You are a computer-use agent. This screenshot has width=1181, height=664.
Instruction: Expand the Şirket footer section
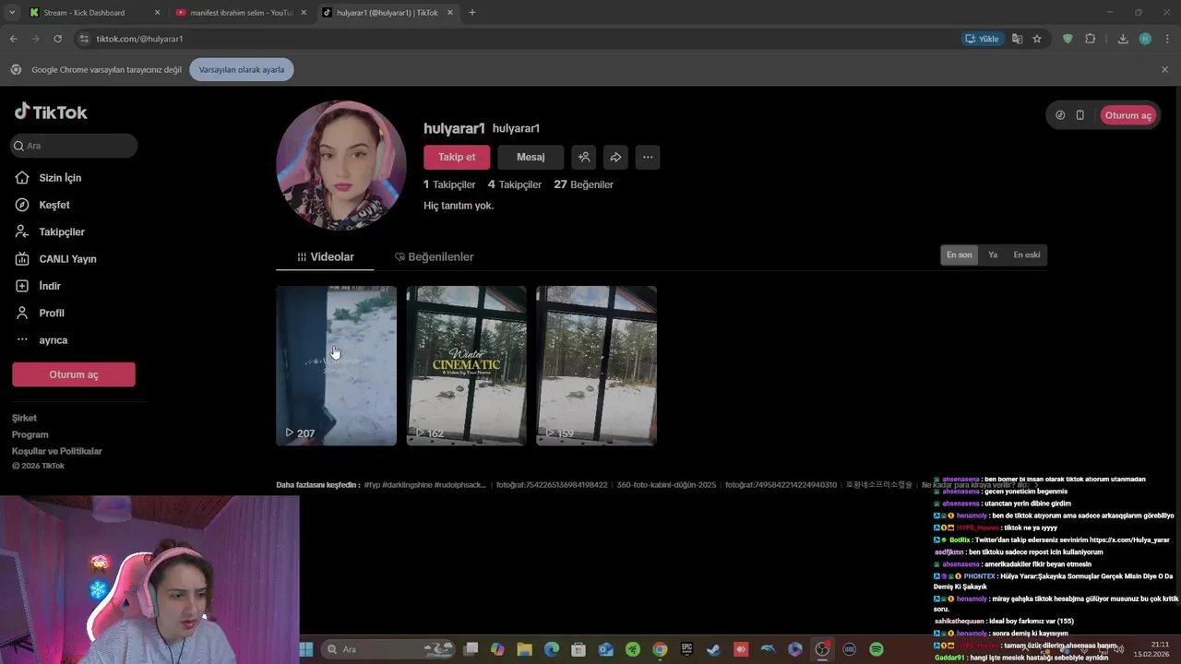25,418
